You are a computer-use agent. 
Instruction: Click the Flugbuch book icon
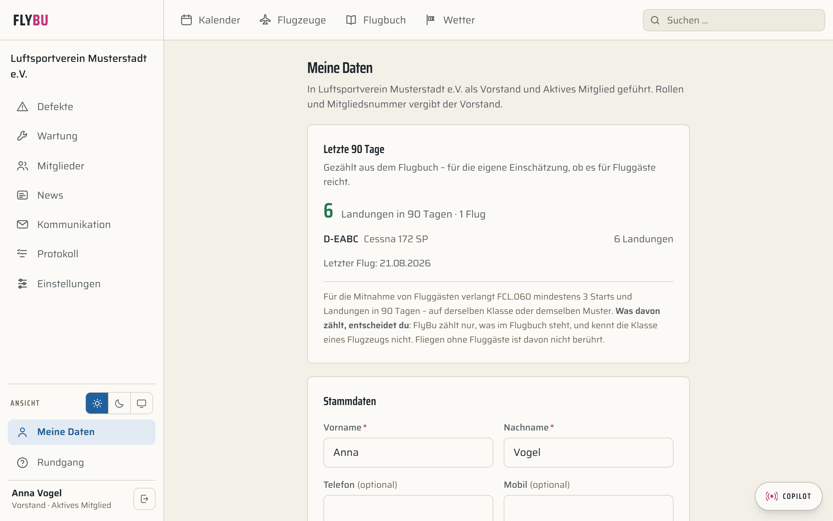(351, 20)
